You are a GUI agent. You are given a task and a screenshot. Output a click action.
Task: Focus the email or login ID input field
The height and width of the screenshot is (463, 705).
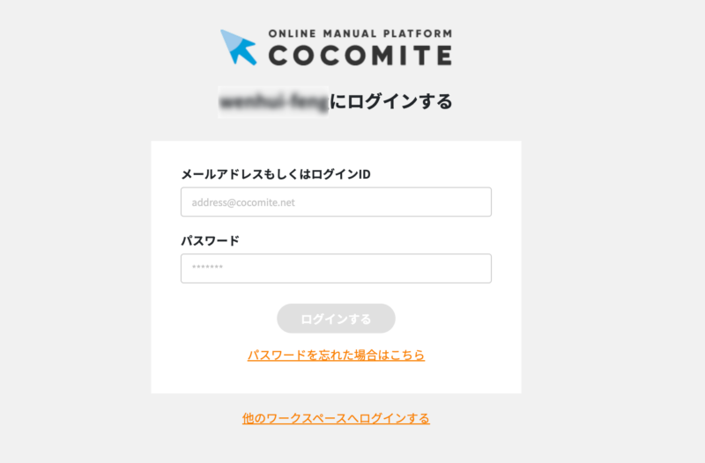pos(336,202)
